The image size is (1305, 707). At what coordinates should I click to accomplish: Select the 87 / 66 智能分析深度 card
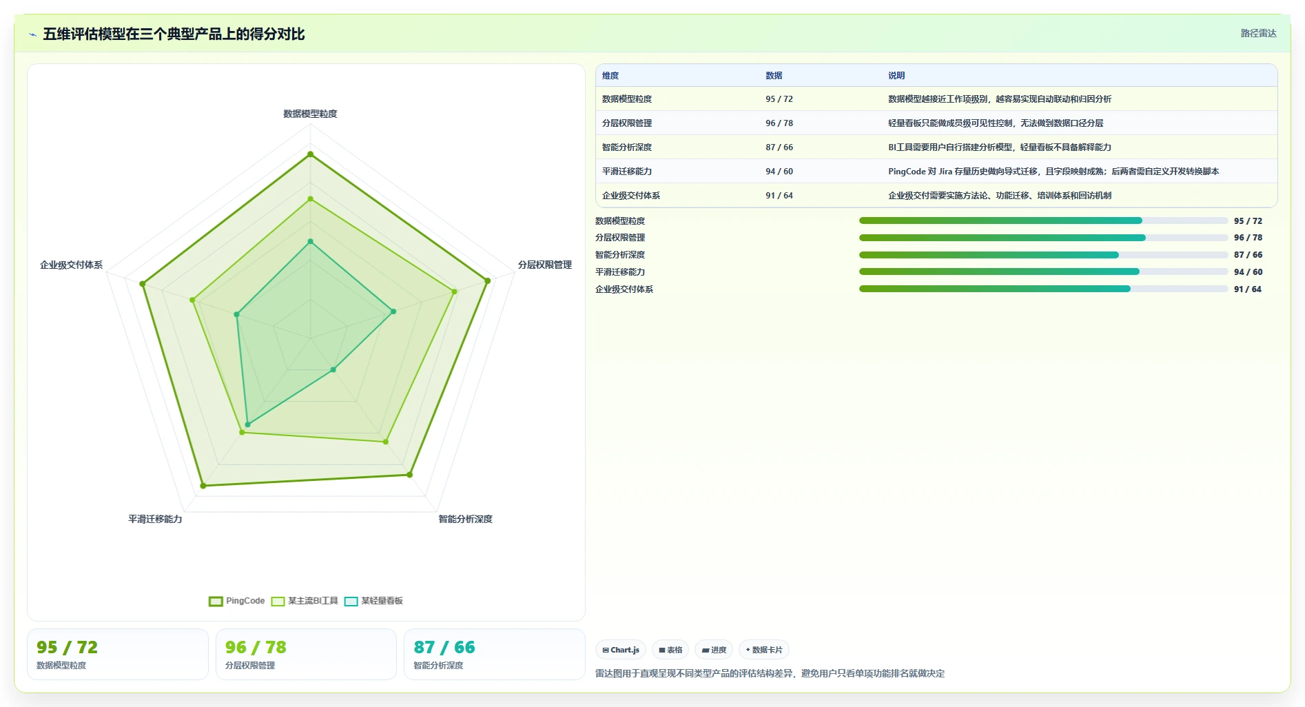pos(494,655)
